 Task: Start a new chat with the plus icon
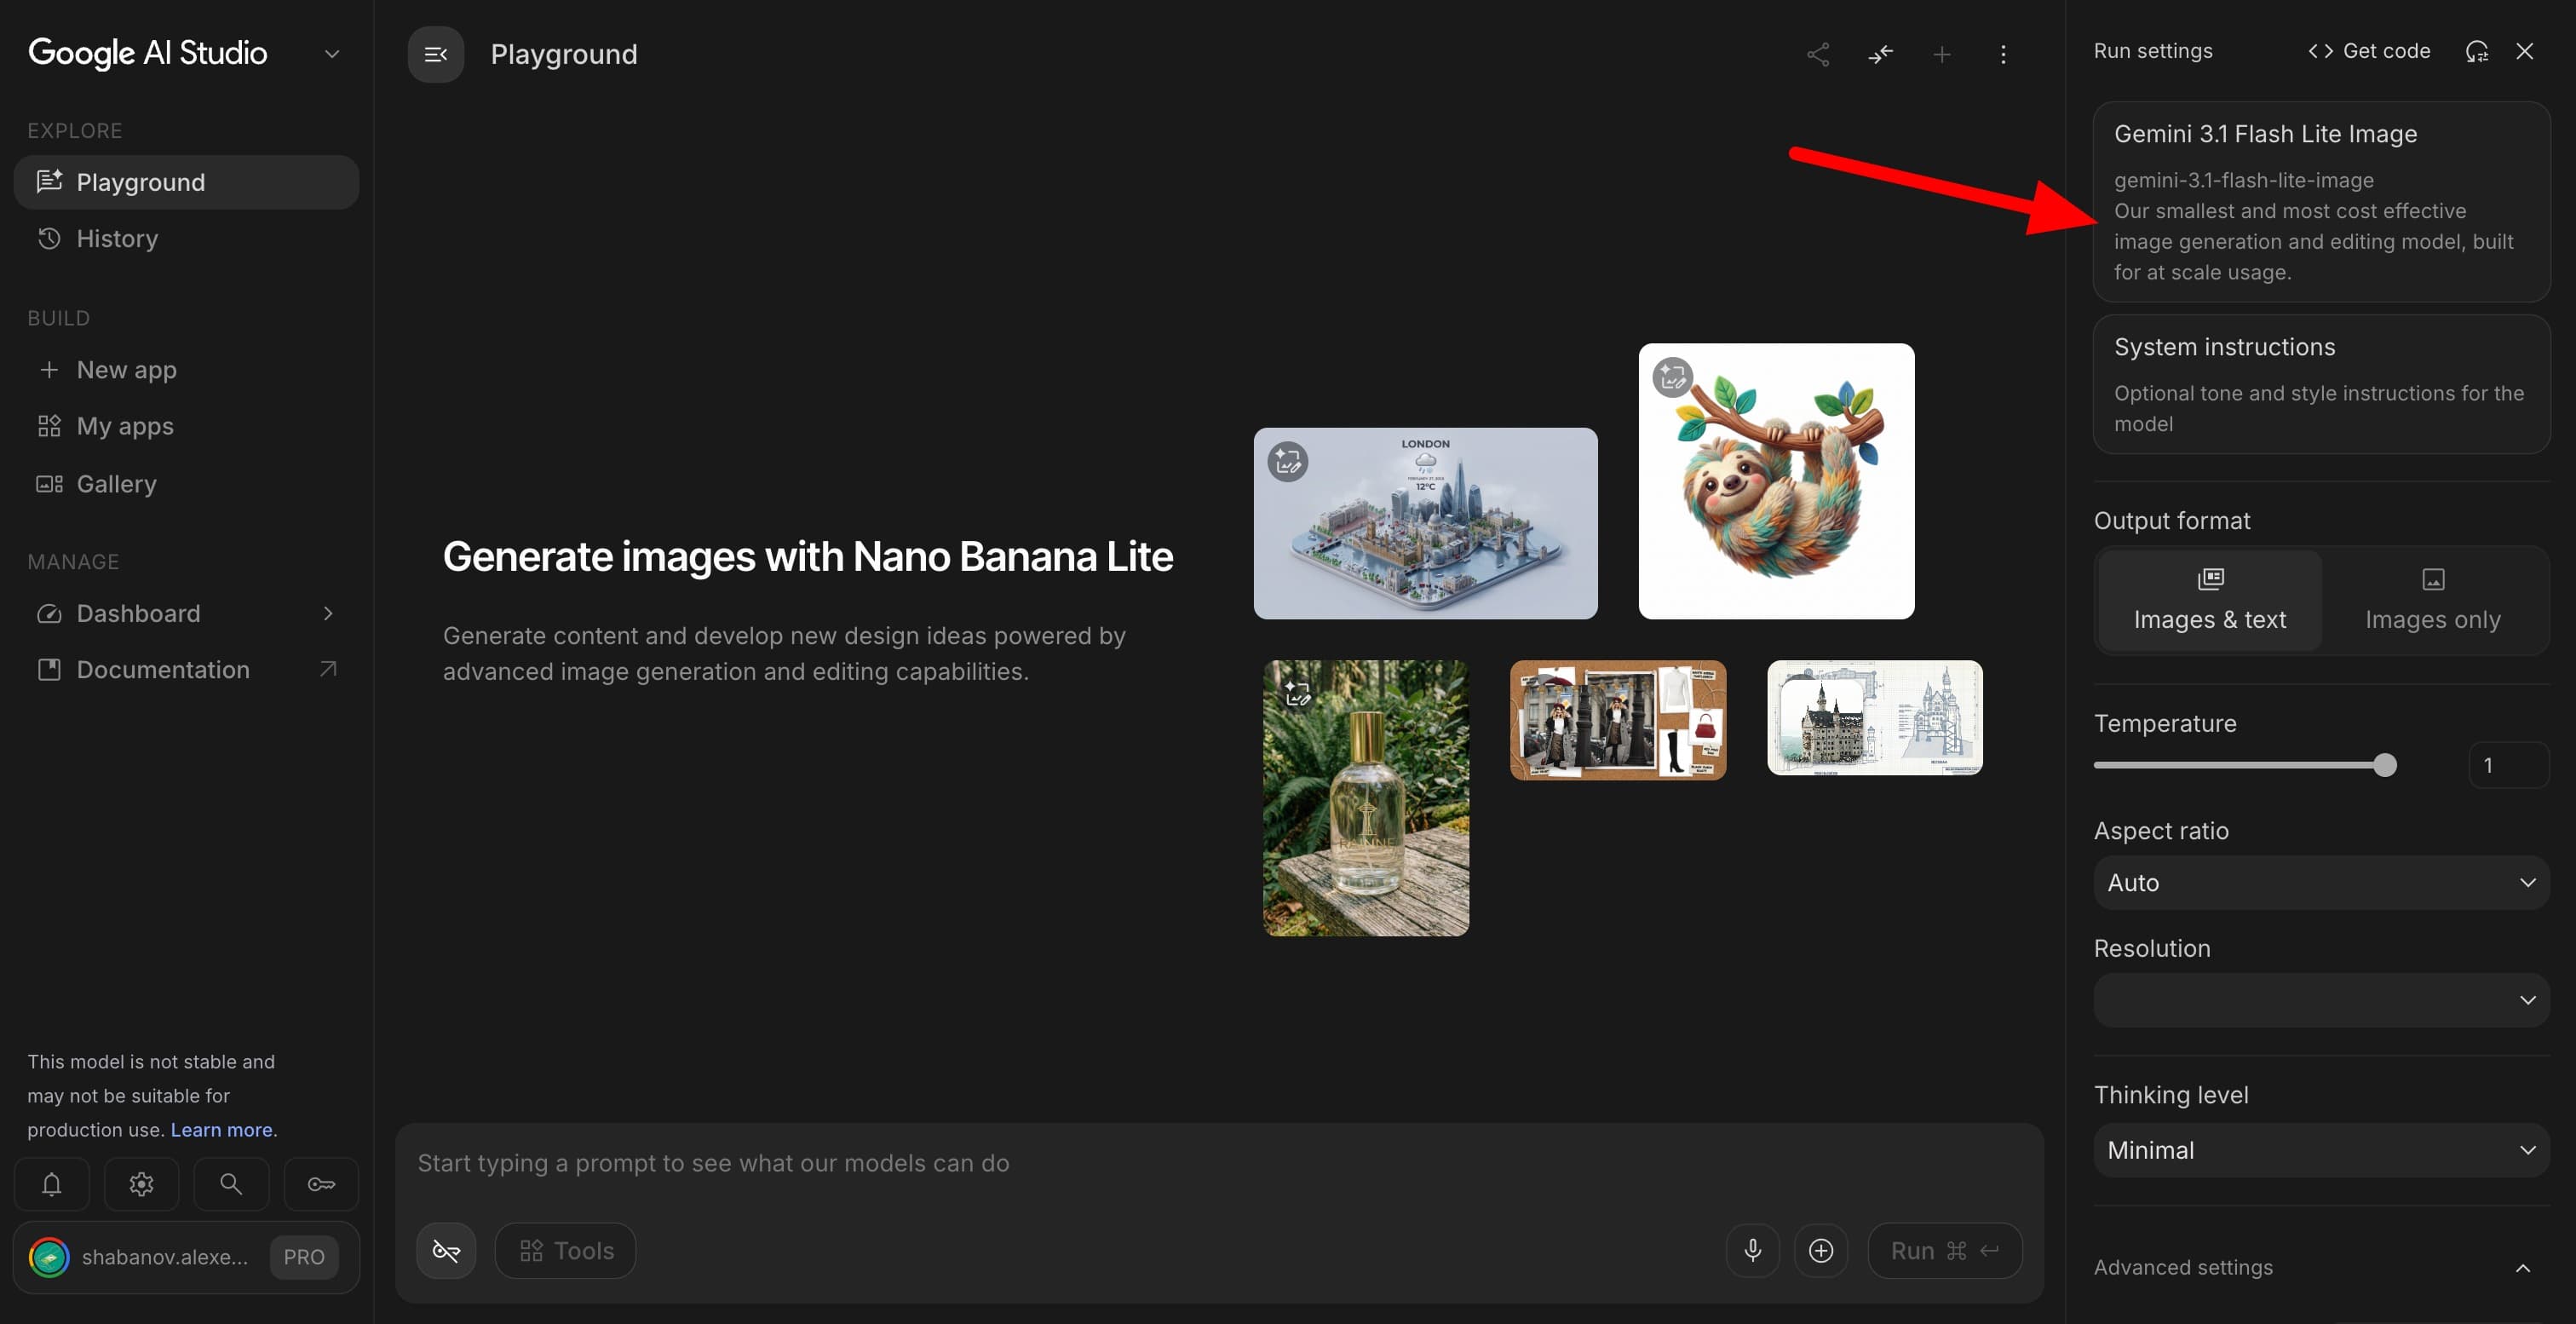click(1941, 54)
